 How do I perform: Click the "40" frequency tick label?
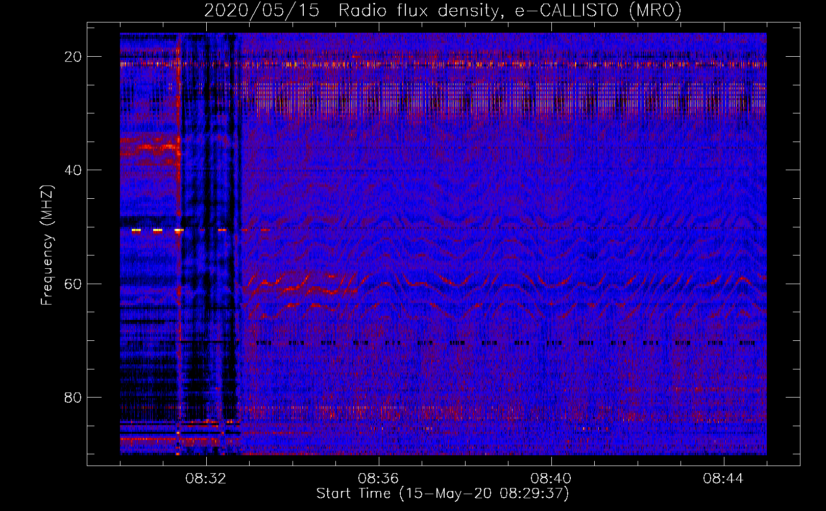(73, 170)
